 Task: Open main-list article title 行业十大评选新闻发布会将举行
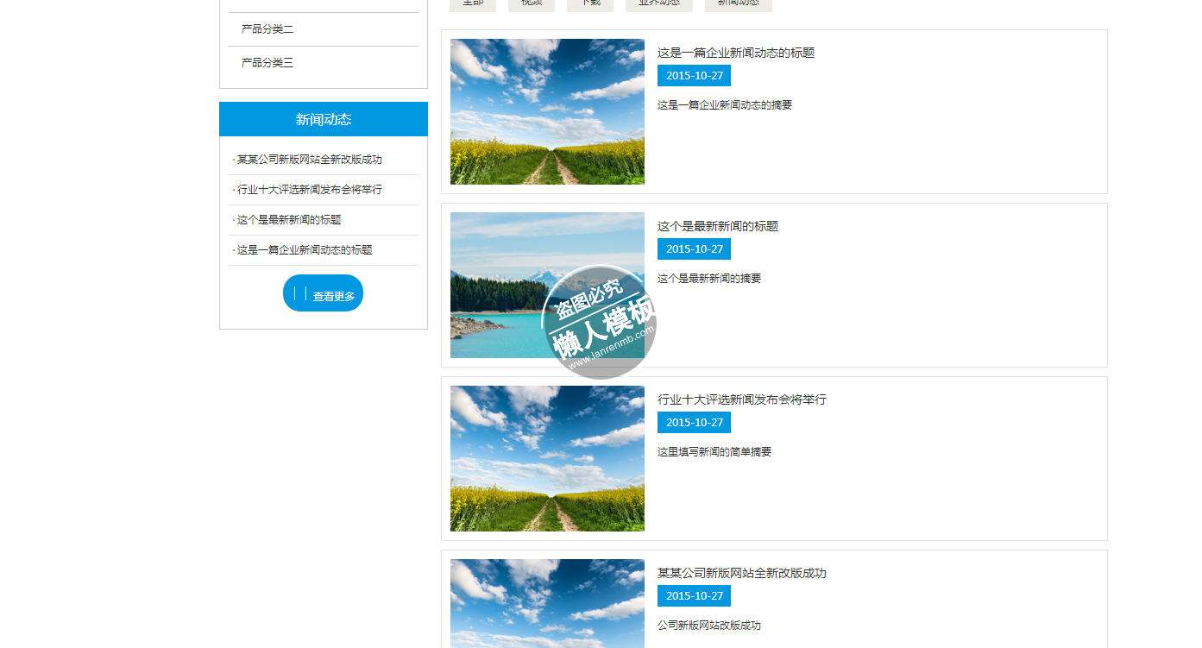742,399
